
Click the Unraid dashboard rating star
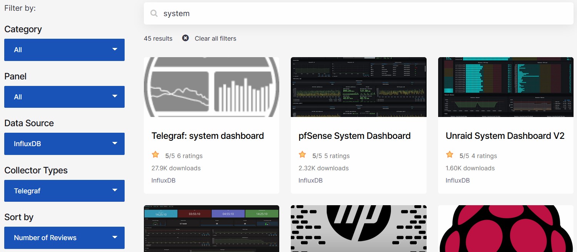(x=449, y=155)
